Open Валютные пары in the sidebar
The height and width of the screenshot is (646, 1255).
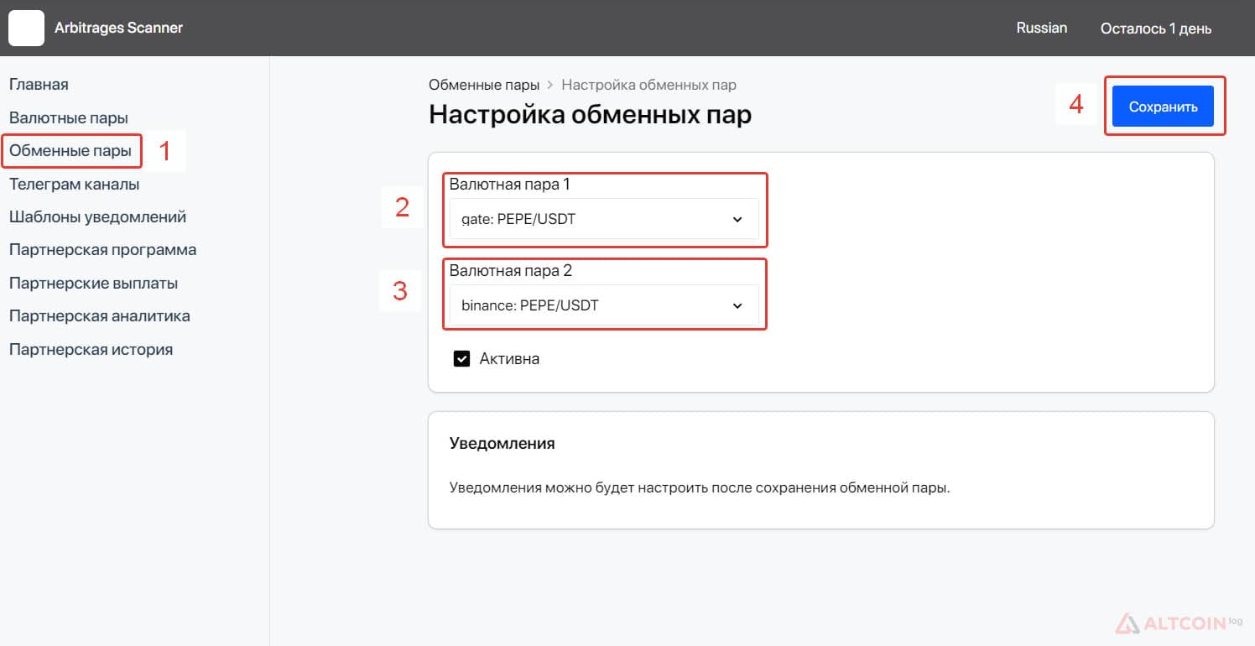click(x=69, y=118)
